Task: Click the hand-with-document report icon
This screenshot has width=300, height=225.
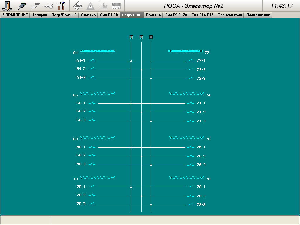Action: (x=78, y=6)
